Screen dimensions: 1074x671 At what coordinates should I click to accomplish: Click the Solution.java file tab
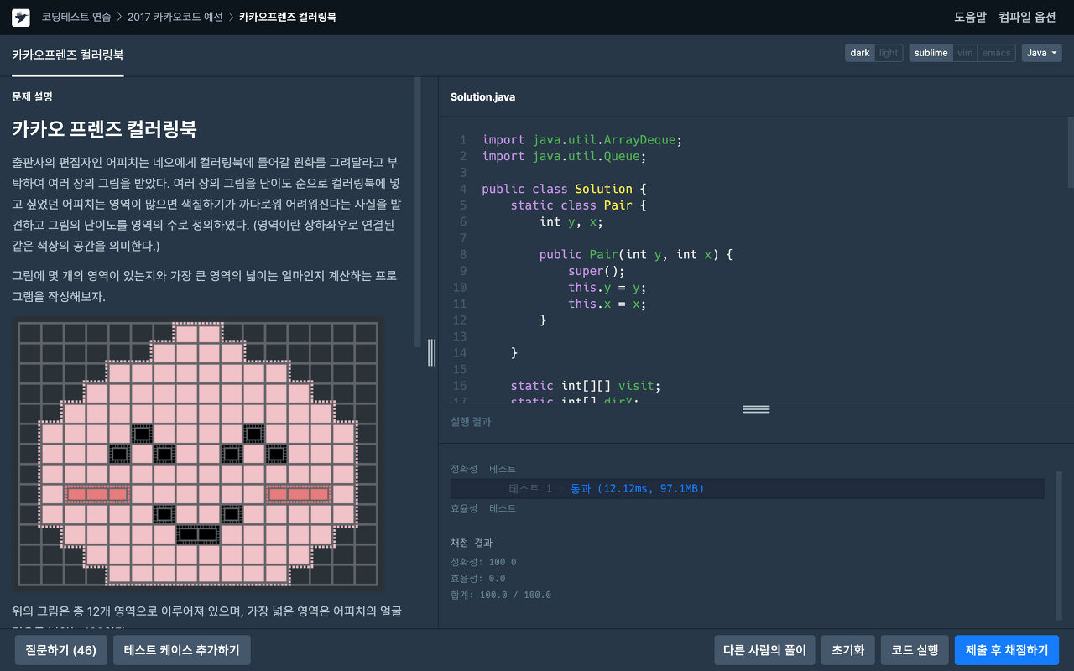(x=482, y=97)
